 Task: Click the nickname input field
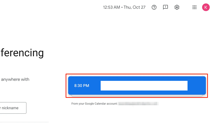13,108
